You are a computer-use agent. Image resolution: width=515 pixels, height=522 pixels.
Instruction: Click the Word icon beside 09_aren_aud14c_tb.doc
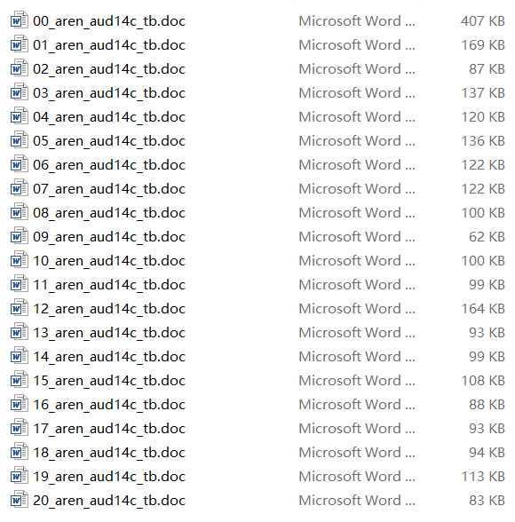19,236
